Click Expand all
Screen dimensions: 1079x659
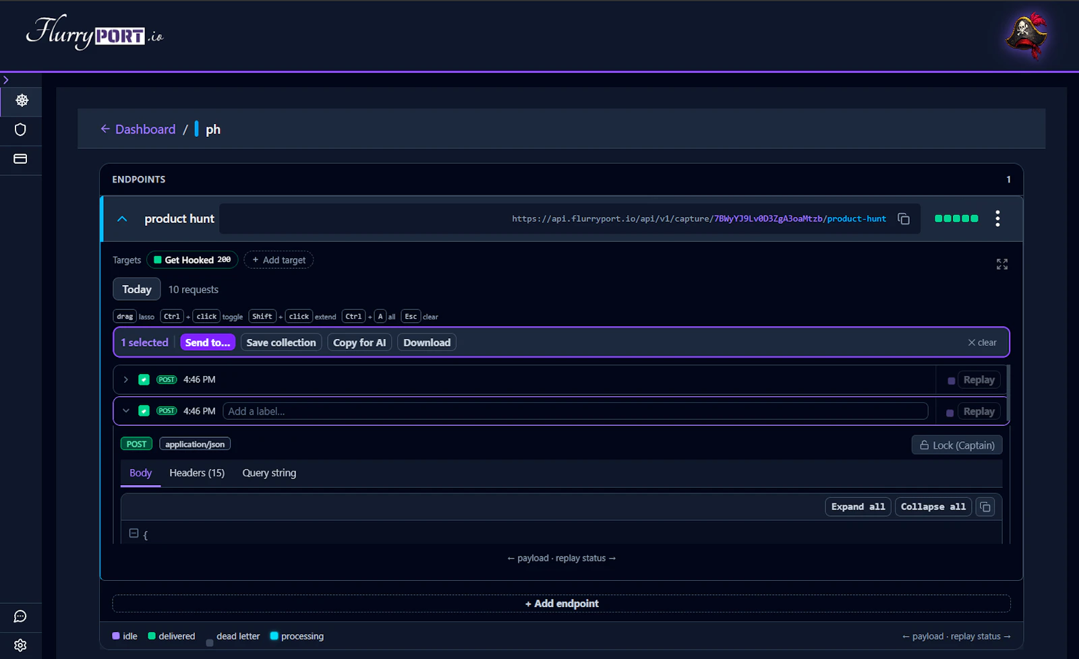858,507
